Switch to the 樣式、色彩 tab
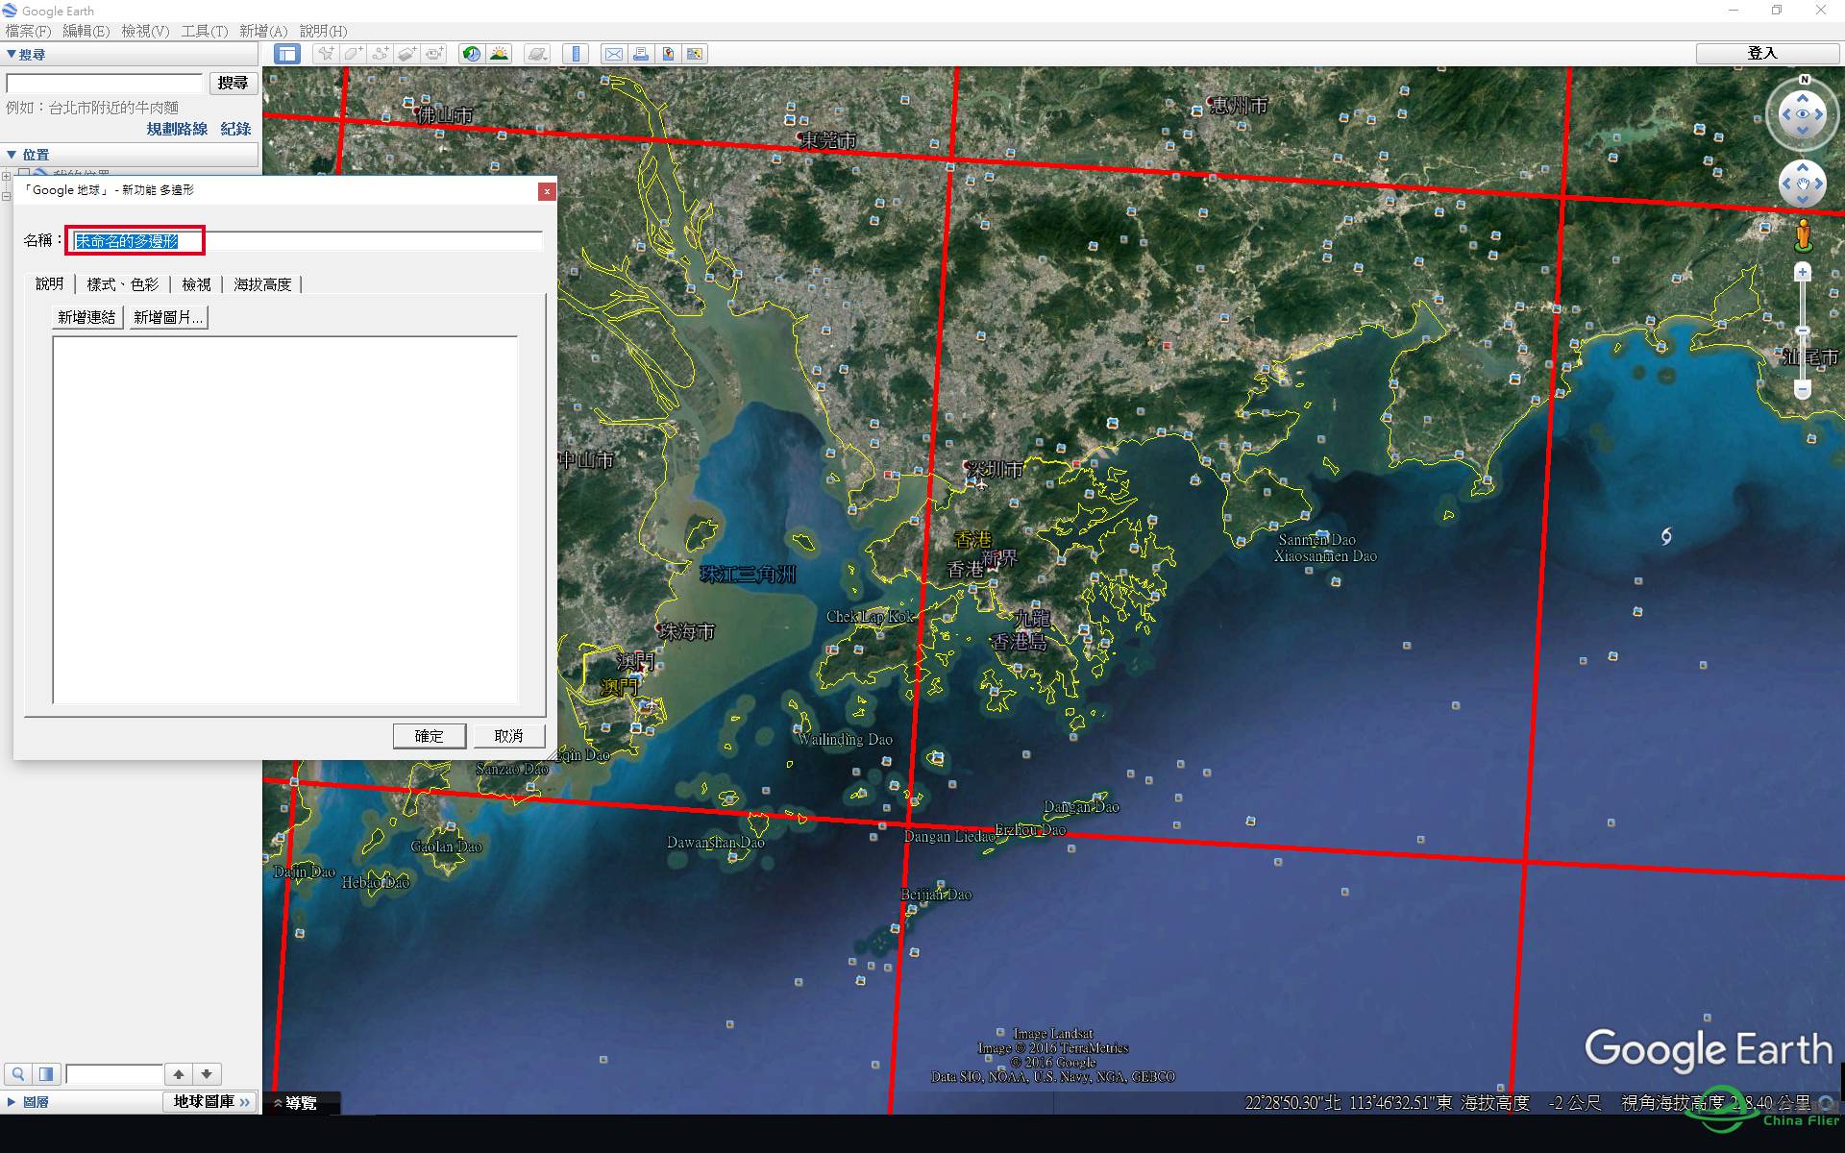The width and height of the screenshot is (1845, 1153). 122,284
